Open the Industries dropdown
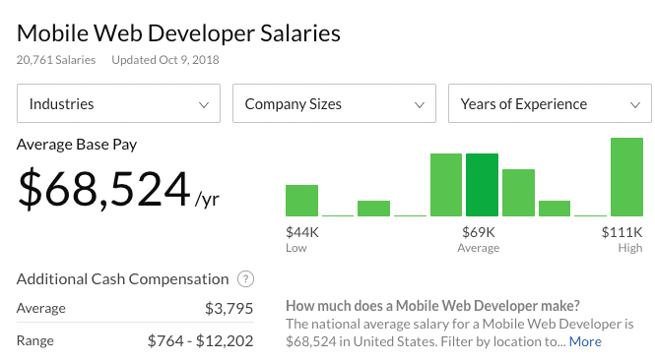Image resolution: width=655 pixels, height=362 pixels. (118, 103)
